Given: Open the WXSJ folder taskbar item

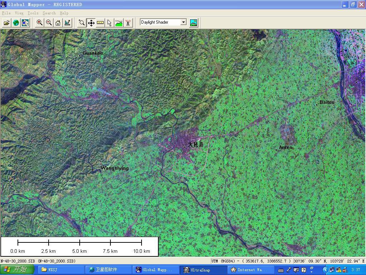Looking at the screenshot, I should click(x=61, y=270).
